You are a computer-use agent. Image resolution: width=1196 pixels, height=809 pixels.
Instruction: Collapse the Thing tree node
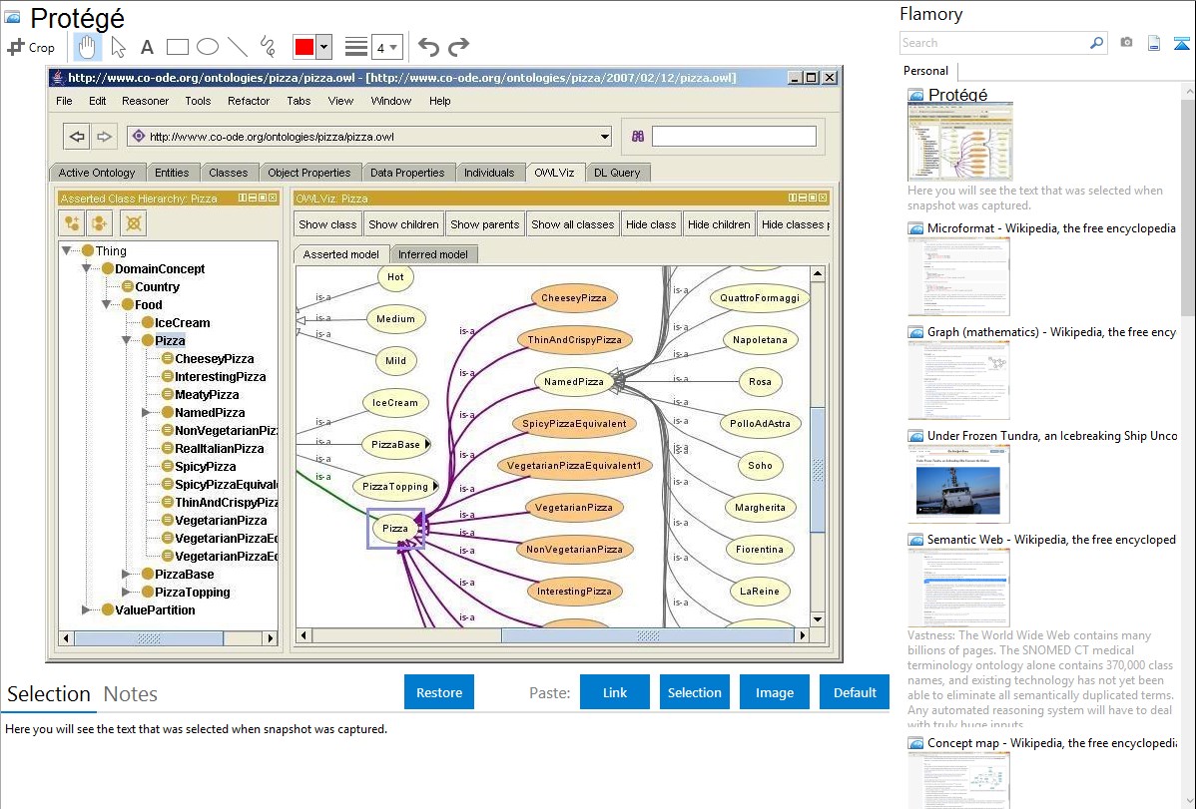66,250
